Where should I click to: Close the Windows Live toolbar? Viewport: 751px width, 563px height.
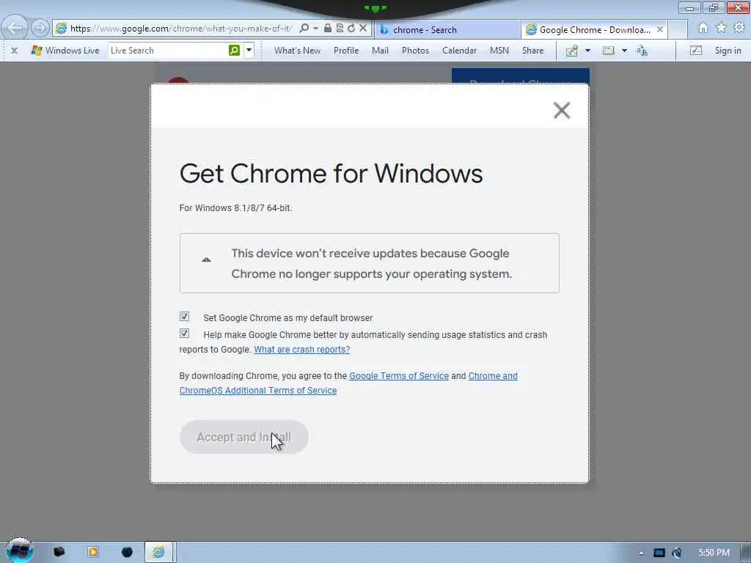coord(15,51)
